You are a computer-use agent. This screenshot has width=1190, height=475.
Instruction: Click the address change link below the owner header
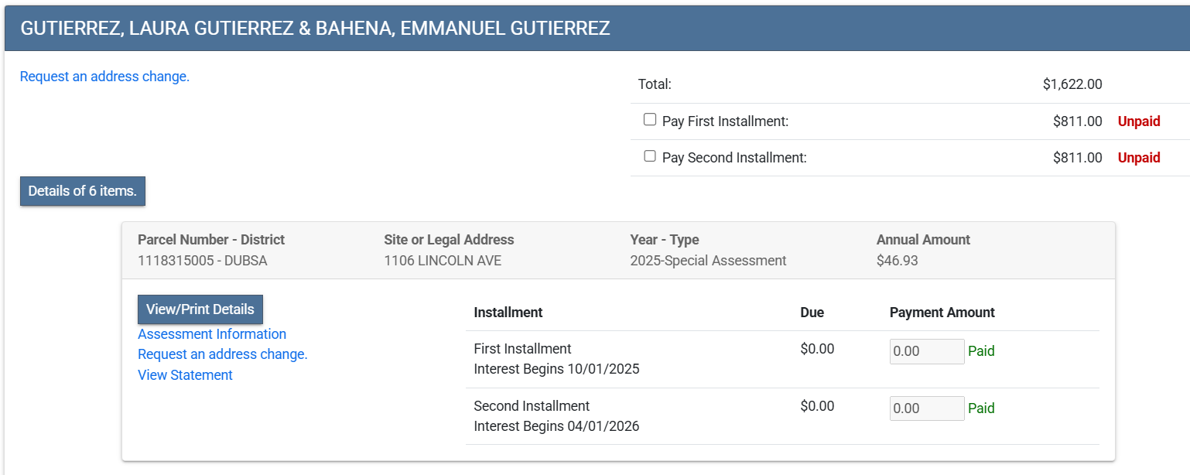[x=104, y=77]
